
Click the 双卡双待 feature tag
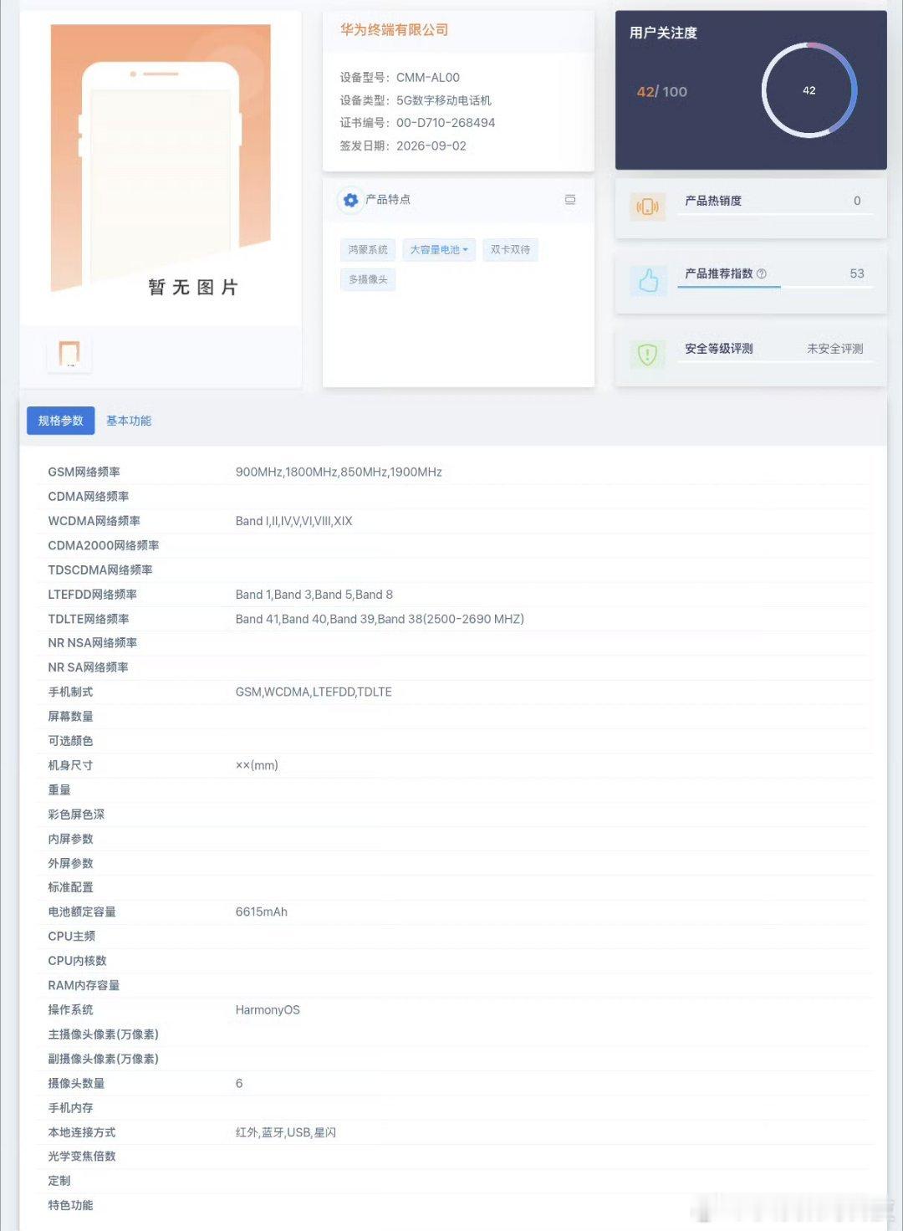pyautogui.click(x=510, y=250)
